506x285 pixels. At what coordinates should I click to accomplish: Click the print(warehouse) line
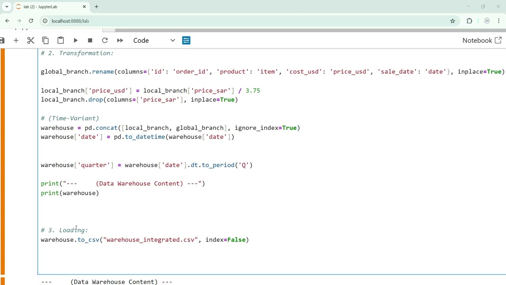(70, 193)
